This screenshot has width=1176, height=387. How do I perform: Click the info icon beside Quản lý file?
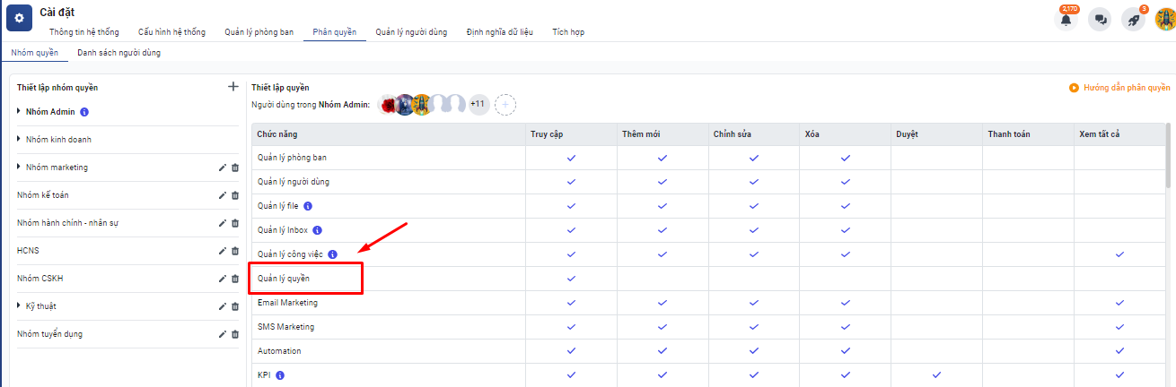(307, 206)
